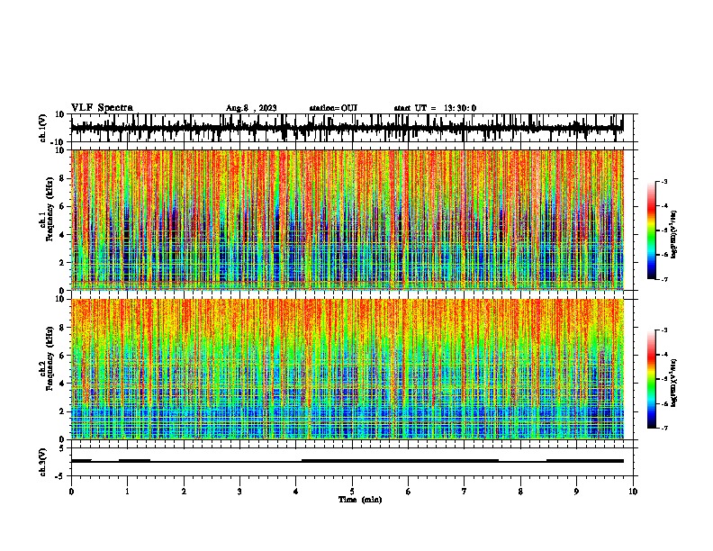
Task: Click time axis tick label "8"
Action: tap(520, 492)
